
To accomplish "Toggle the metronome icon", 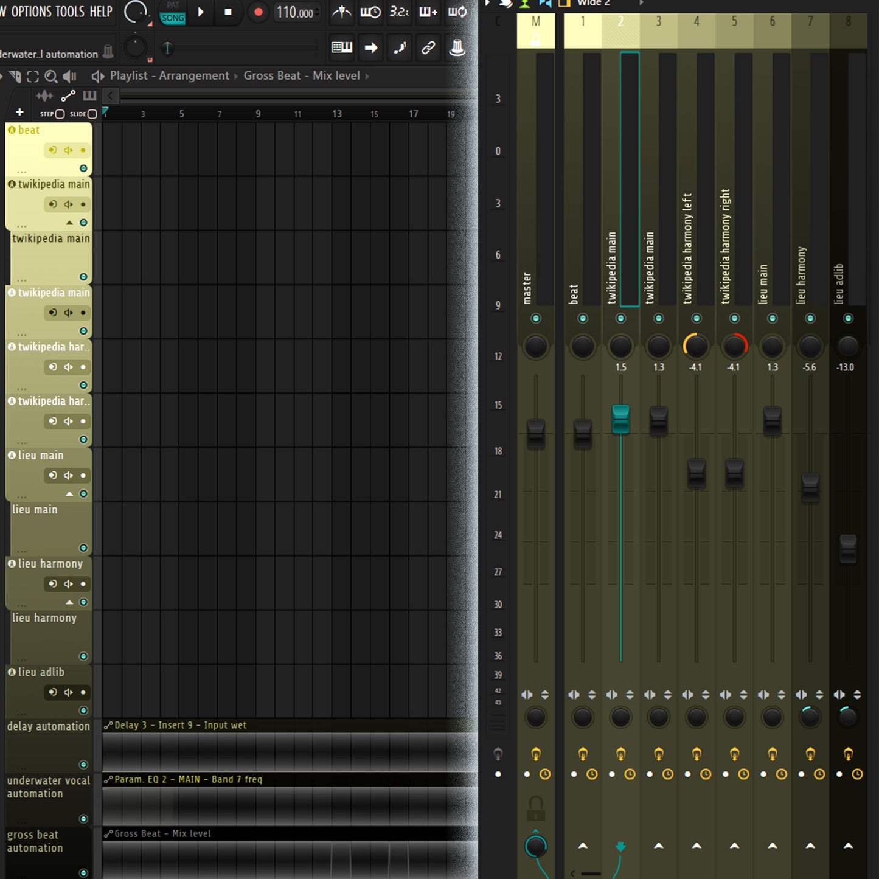I will (342, 12).
